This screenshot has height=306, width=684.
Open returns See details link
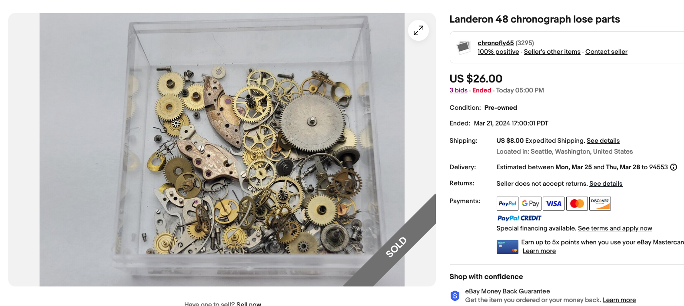click(x=606, y=184)
